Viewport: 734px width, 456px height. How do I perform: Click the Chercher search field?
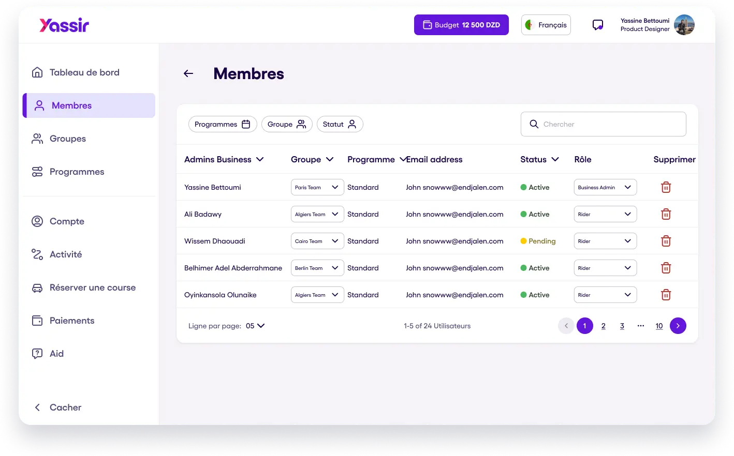click(x=604, y=124)
